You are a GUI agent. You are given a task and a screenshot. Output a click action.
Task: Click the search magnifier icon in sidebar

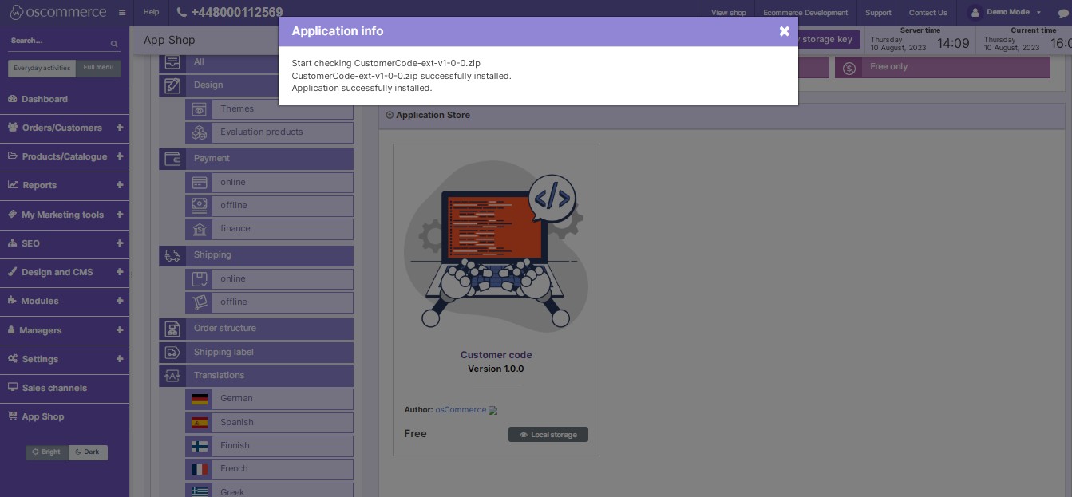point(114,44)
